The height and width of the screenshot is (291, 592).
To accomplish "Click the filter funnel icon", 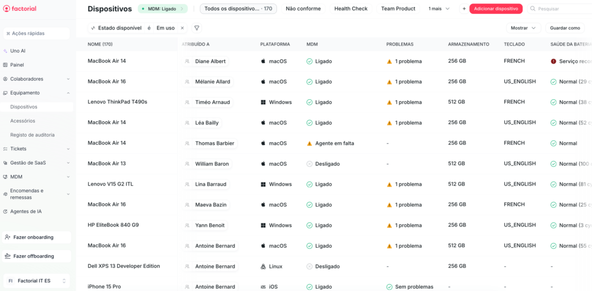I will click(x=197, y=28).
